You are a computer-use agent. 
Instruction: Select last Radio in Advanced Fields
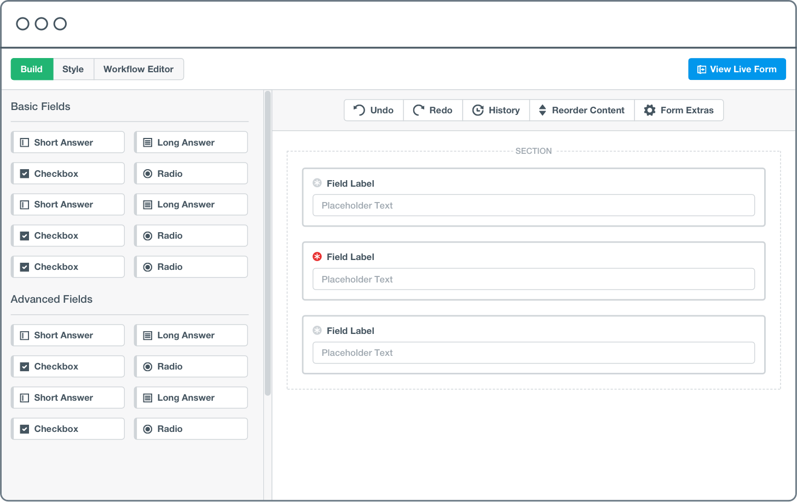point(191,429)
